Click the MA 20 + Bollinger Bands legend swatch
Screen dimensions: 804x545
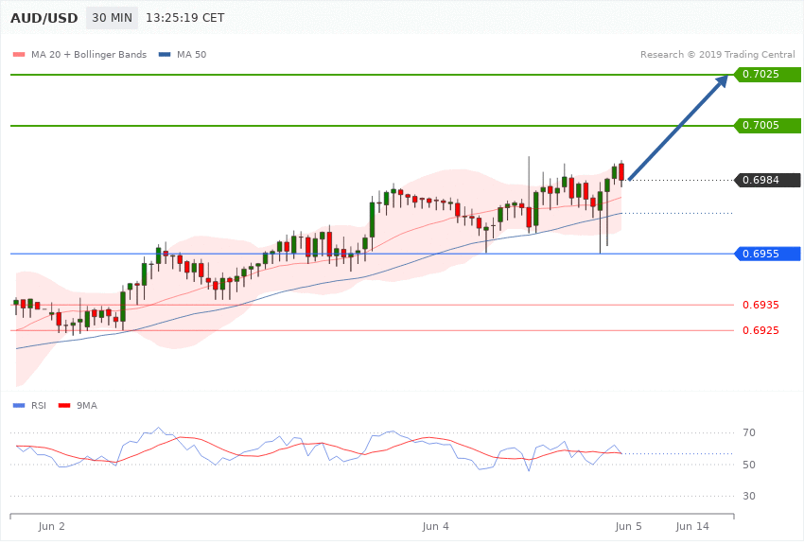pos(19,54)
